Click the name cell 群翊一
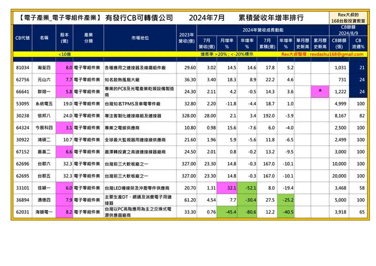The width and height of the screenshot is (376, 266). [44, 92]
